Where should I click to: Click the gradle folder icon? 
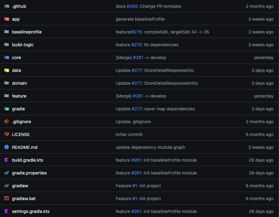pyautogui.click(x=7, y=109)
